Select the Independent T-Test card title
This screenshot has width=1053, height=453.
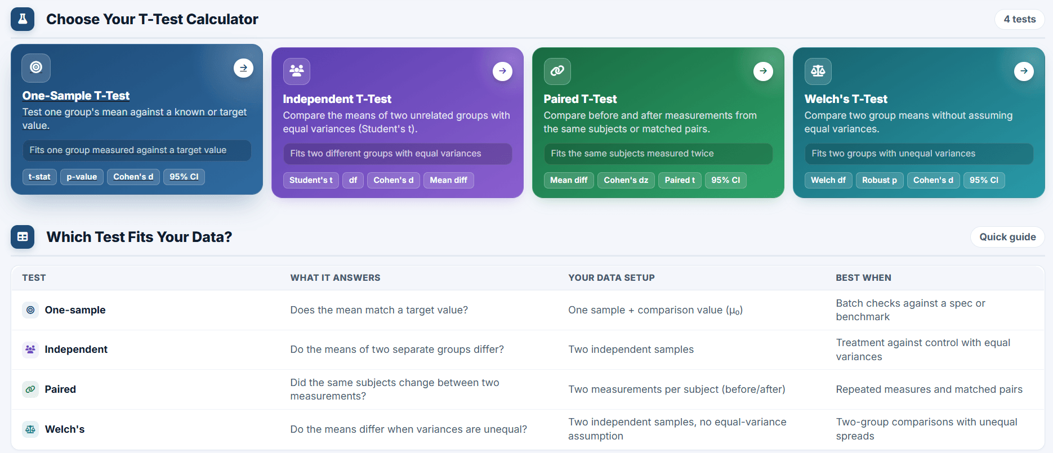(x=337, y=99)
